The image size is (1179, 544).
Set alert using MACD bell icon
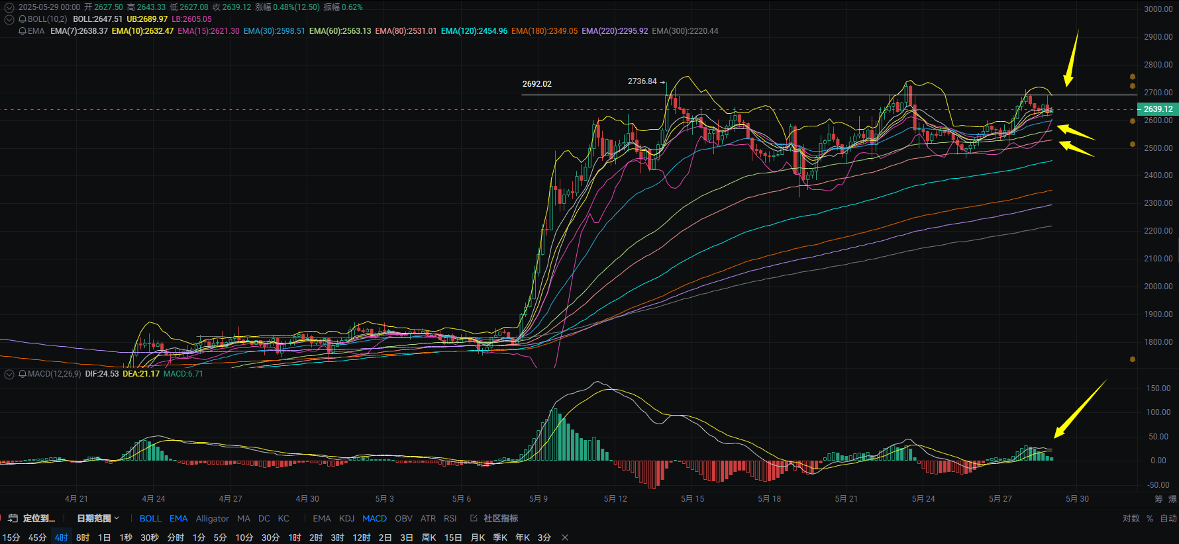click(23, 374)
